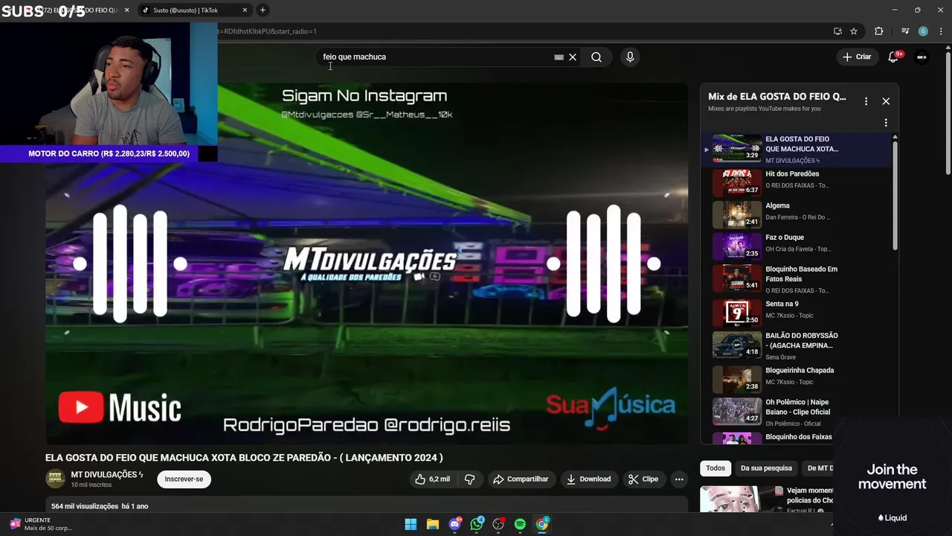The image size is (952, 536).
Task: Open the on-screen keyboard icon in search
Action: [559, 57]
